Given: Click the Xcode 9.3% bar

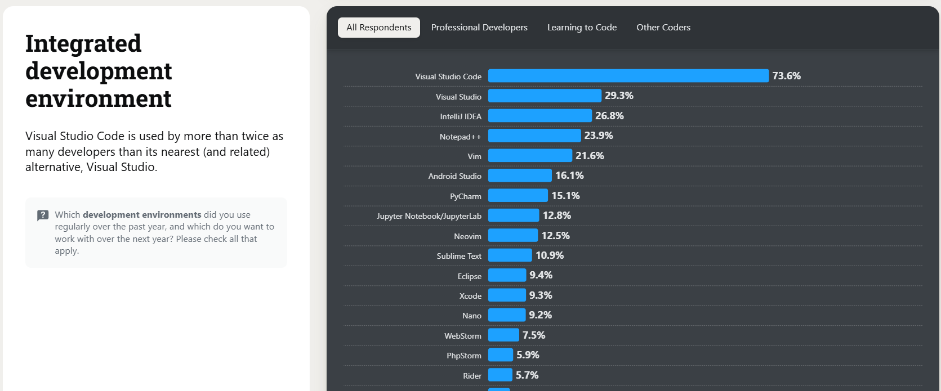Looking at the screenshot, I should point(506,296).
